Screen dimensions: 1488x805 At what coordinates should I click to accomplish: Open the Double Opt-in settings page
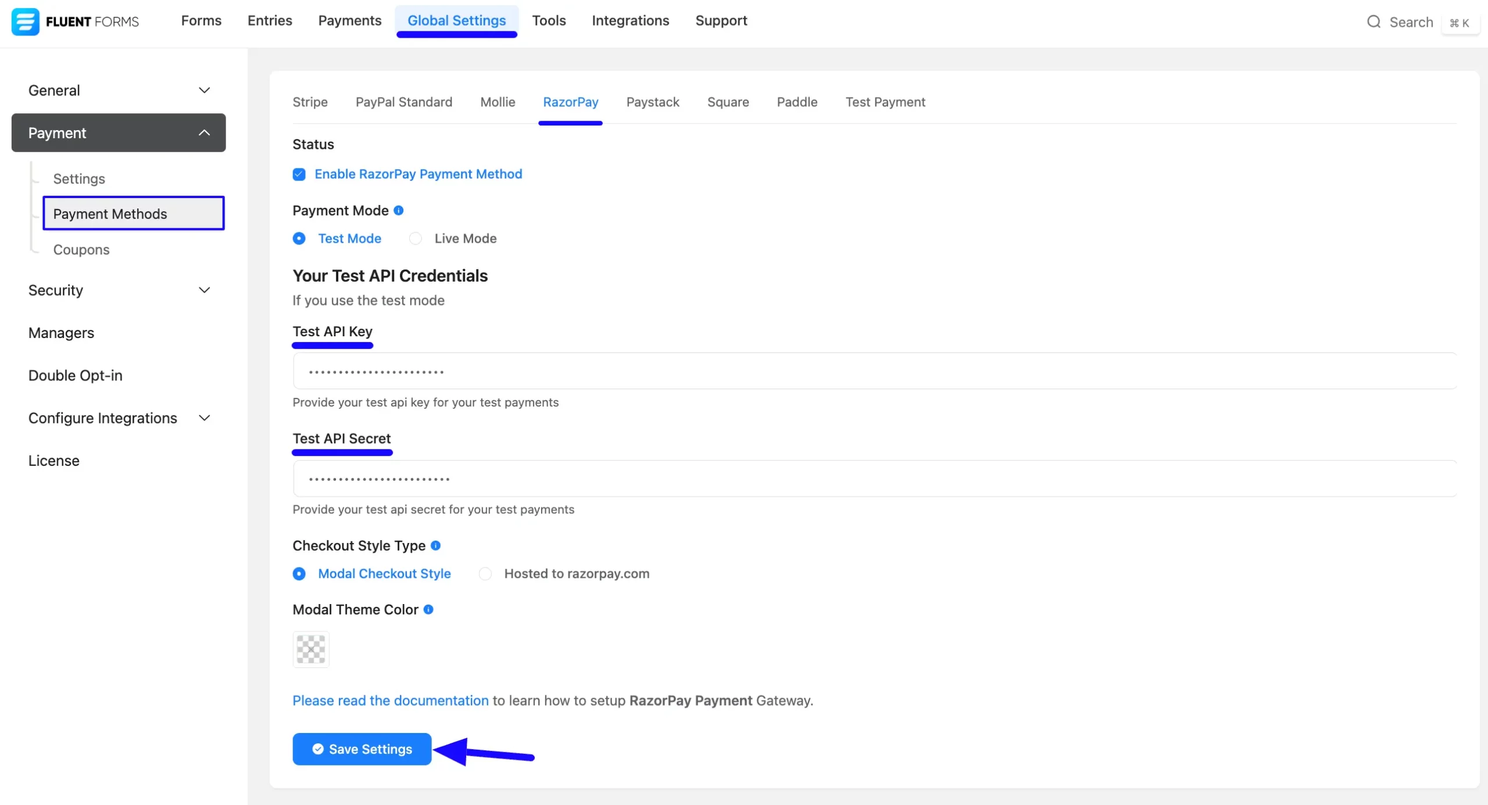point(76,376)
